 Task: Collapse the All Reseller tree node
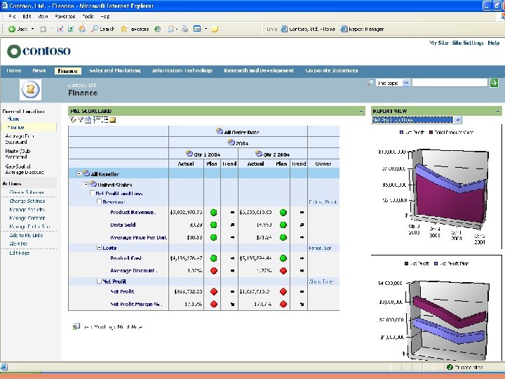point(79,174)
